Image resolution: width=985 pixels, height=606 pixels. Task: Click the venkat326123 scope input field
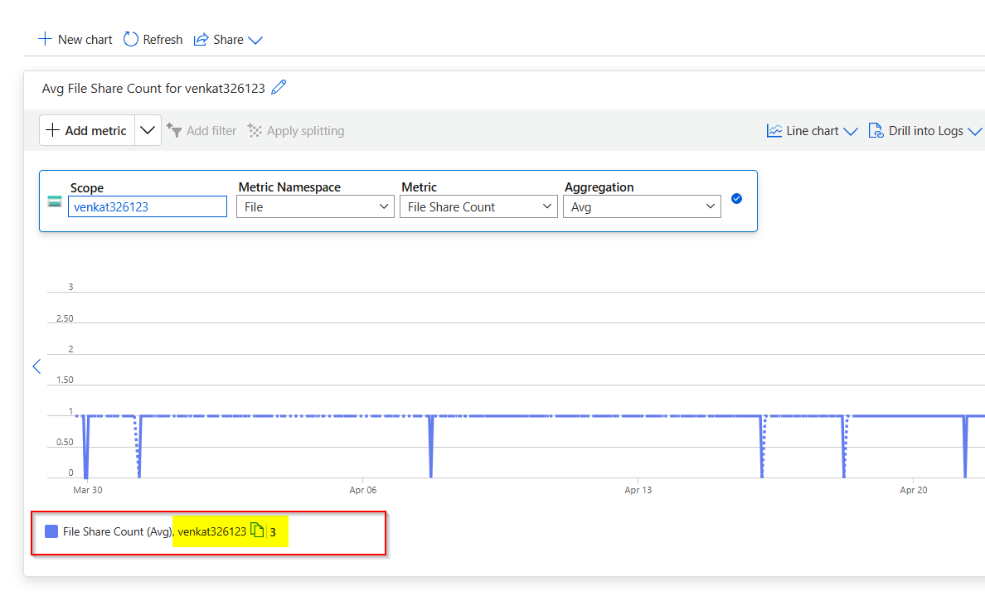click(148, 206)
